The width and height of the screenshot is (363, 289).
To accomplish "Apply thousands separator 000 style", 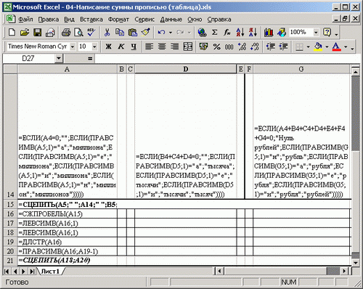I will (x=229, y=46).
